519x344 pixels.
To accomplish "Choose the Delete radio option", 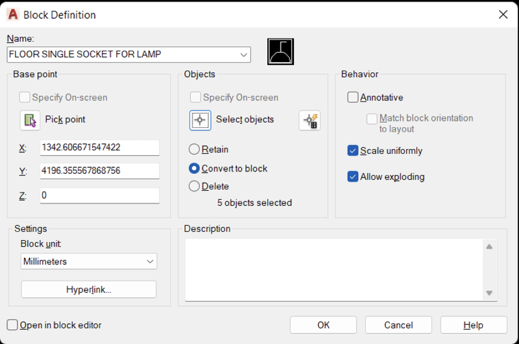I will pos(194,186).
